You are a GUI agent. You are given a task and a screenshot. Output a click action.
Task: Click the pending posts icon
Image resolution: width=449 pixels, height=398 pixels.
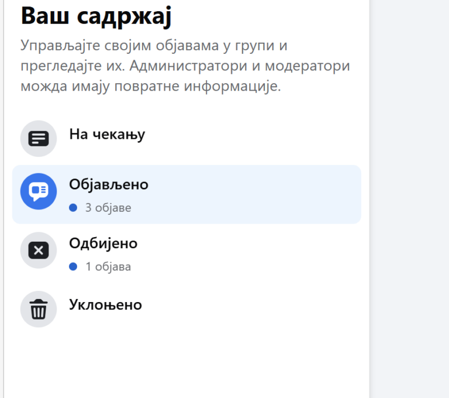39,139
